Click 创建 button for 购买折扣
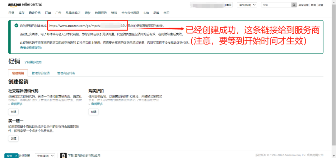The image size is (336, 158). click(x=94, y=112)
